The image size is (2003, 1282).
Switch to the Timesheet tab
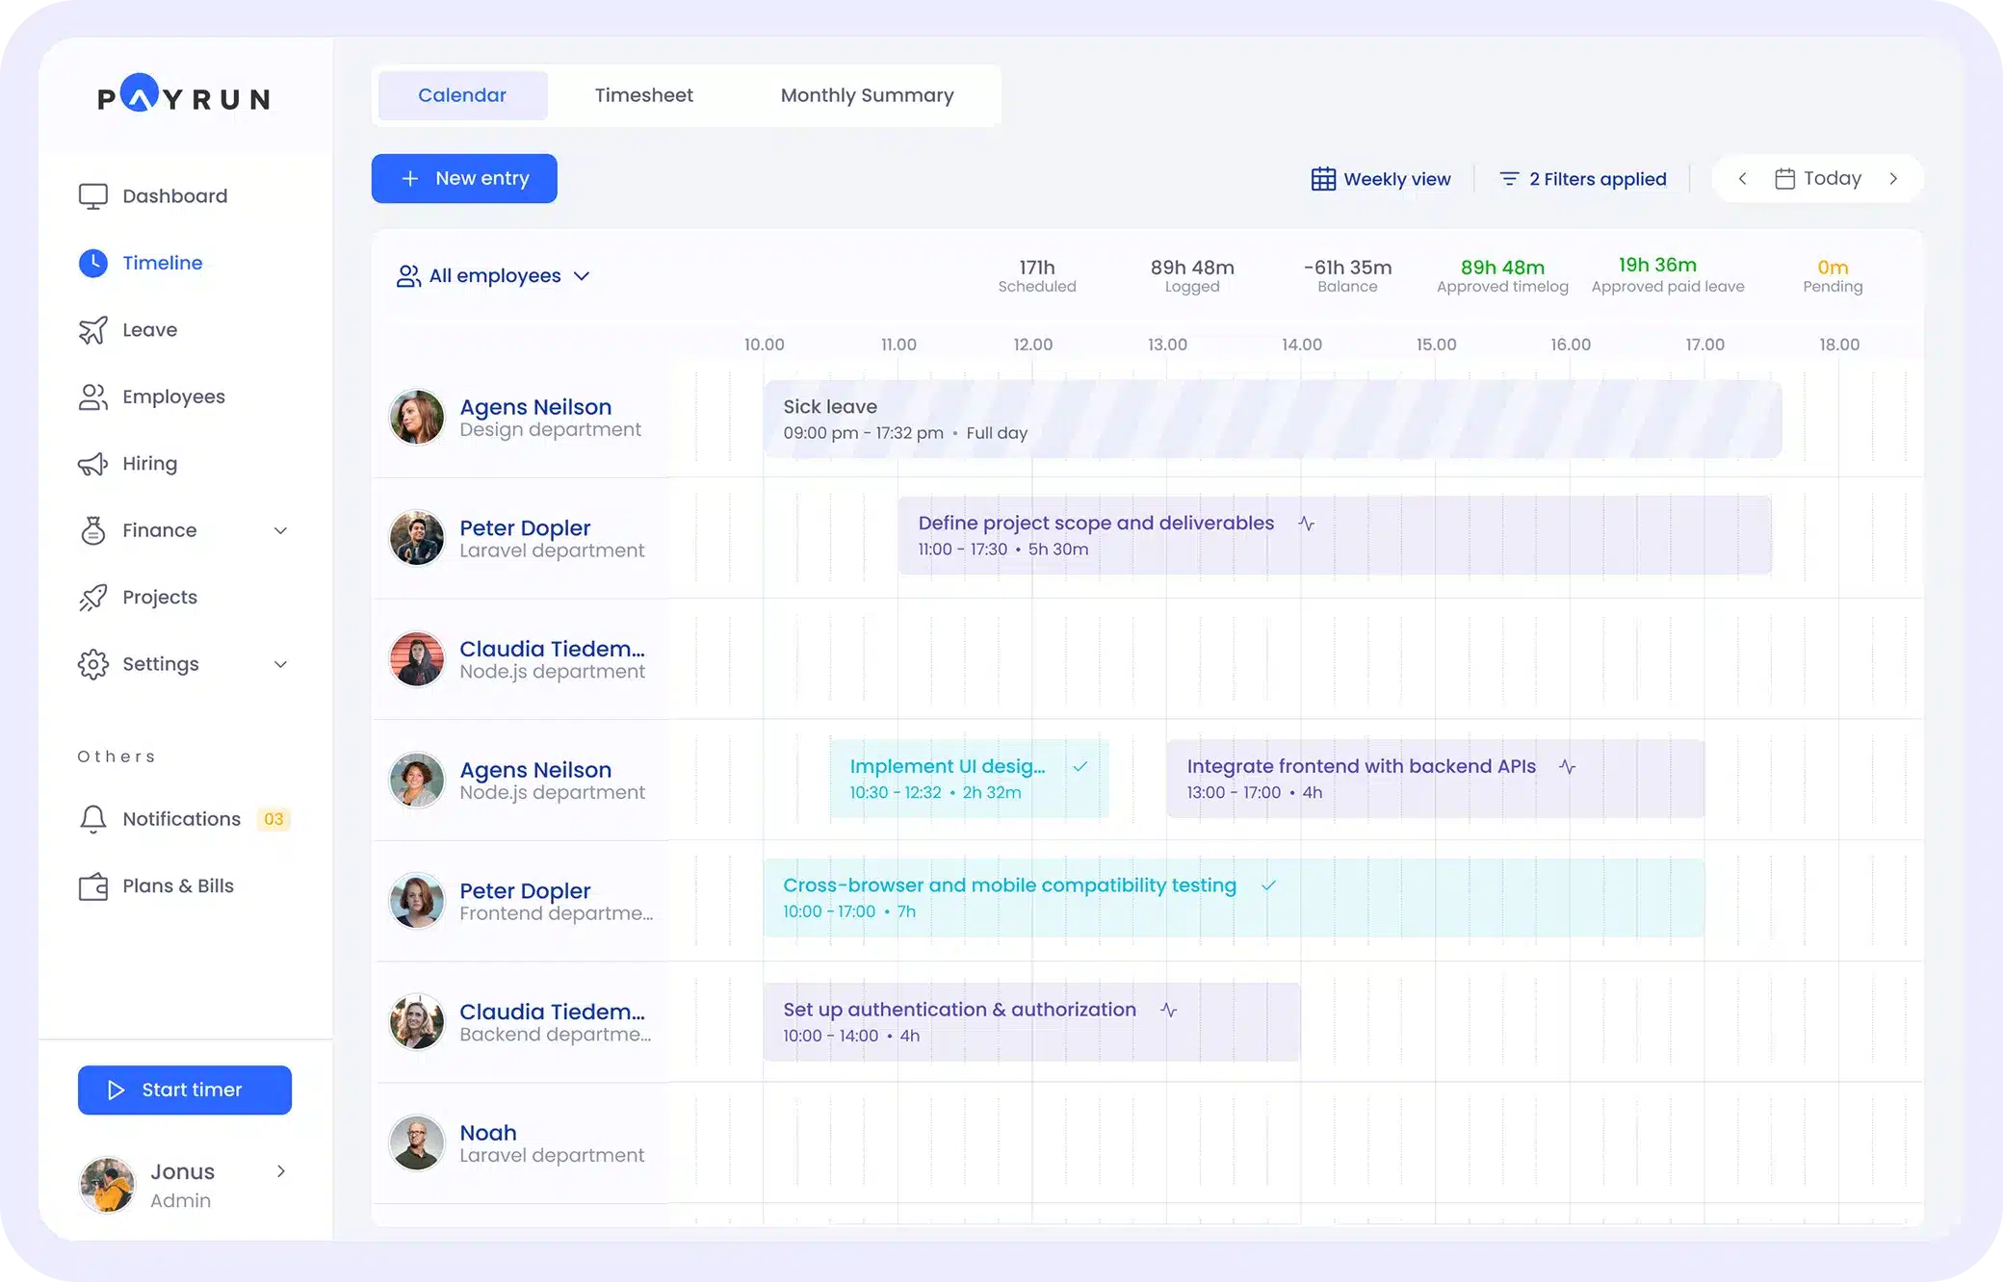click(643, 95)
